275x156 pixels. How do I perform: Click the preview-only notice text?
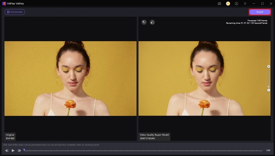51,145
